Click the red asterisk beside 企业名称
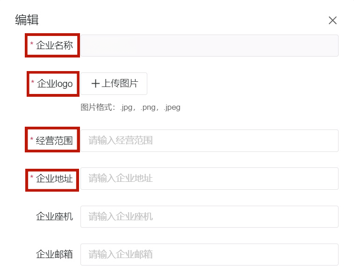The height and width of the screenshot is (273, 354). [32, 45]
